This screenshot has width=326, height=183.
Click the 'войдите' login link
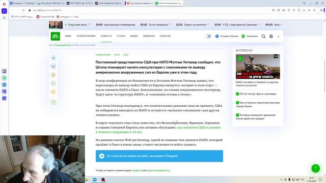pos(137,171)
